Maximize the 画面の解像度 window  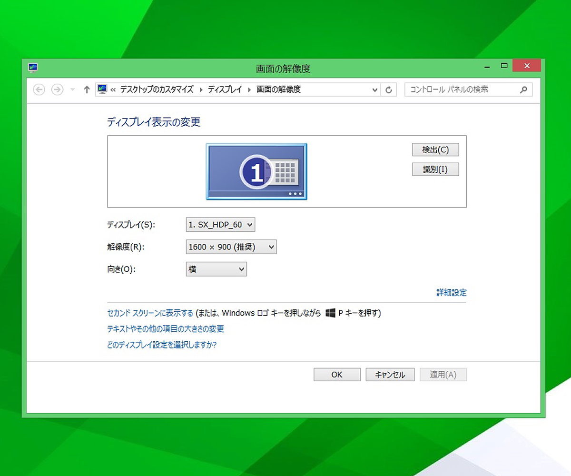[x=504, y=66]
